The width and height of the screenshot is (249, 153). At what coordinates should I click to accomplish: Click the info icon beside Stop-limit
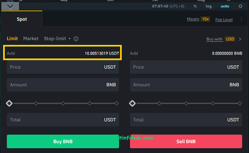[x=76, y=39]
